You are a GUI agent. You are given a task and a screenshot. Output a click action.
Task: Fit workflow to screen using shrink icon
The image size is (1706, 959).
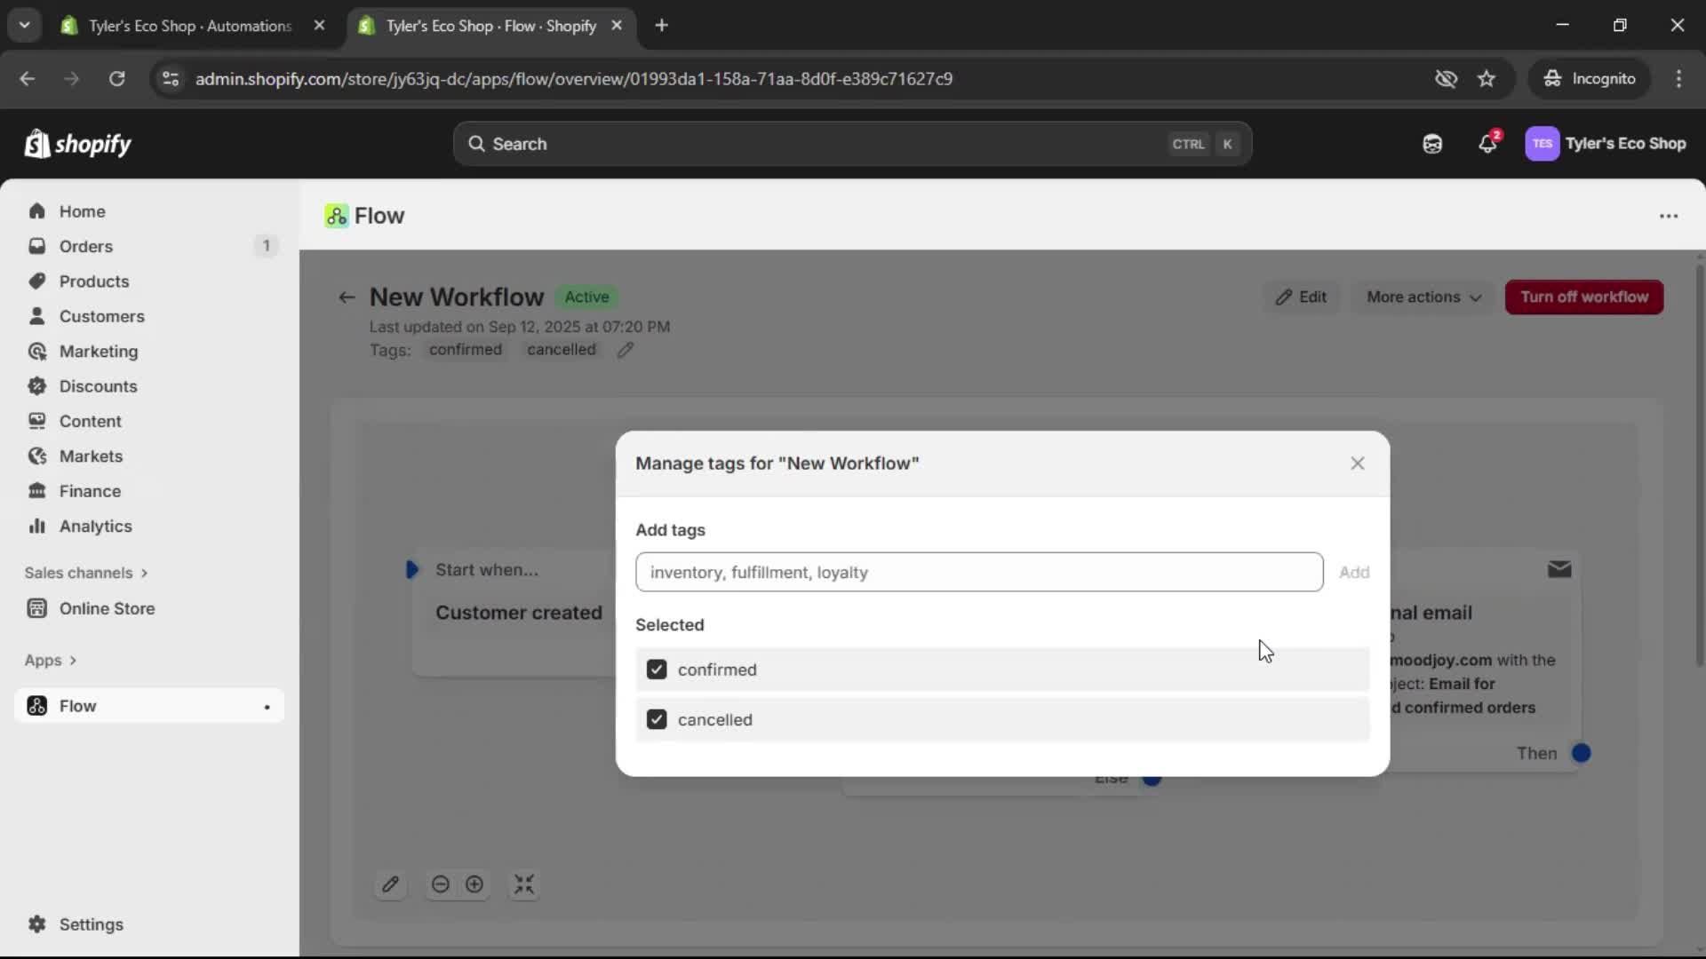[524, 884]
